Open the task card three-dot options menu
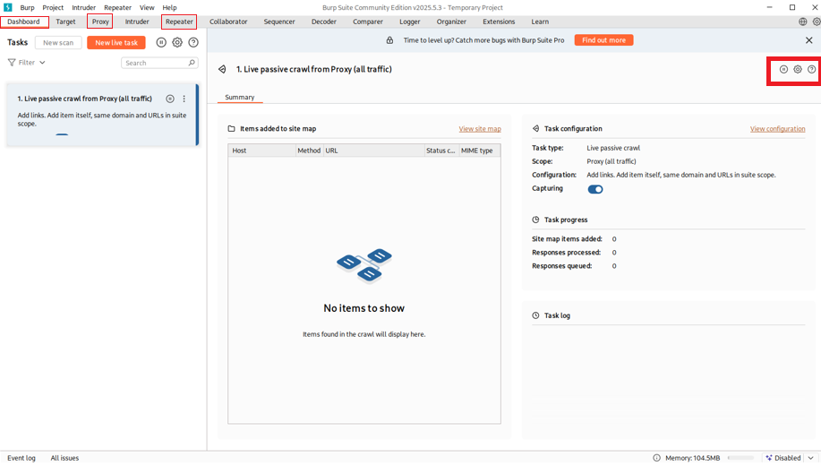This screenshot has width=821, height=466. [184, 99]
